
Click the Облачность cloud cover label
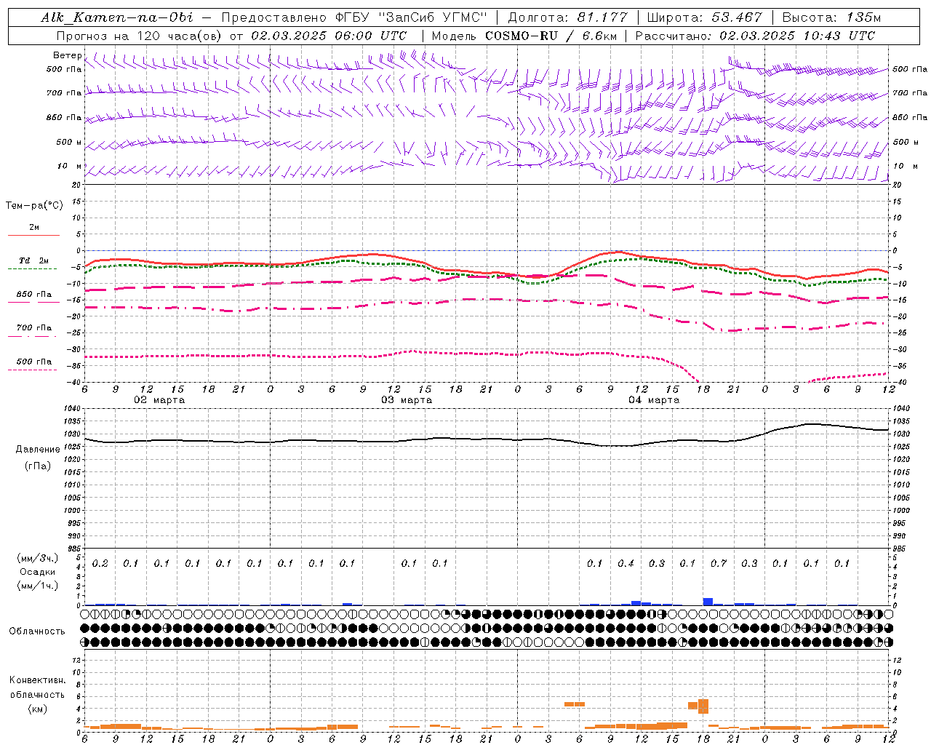coord(37,632)
